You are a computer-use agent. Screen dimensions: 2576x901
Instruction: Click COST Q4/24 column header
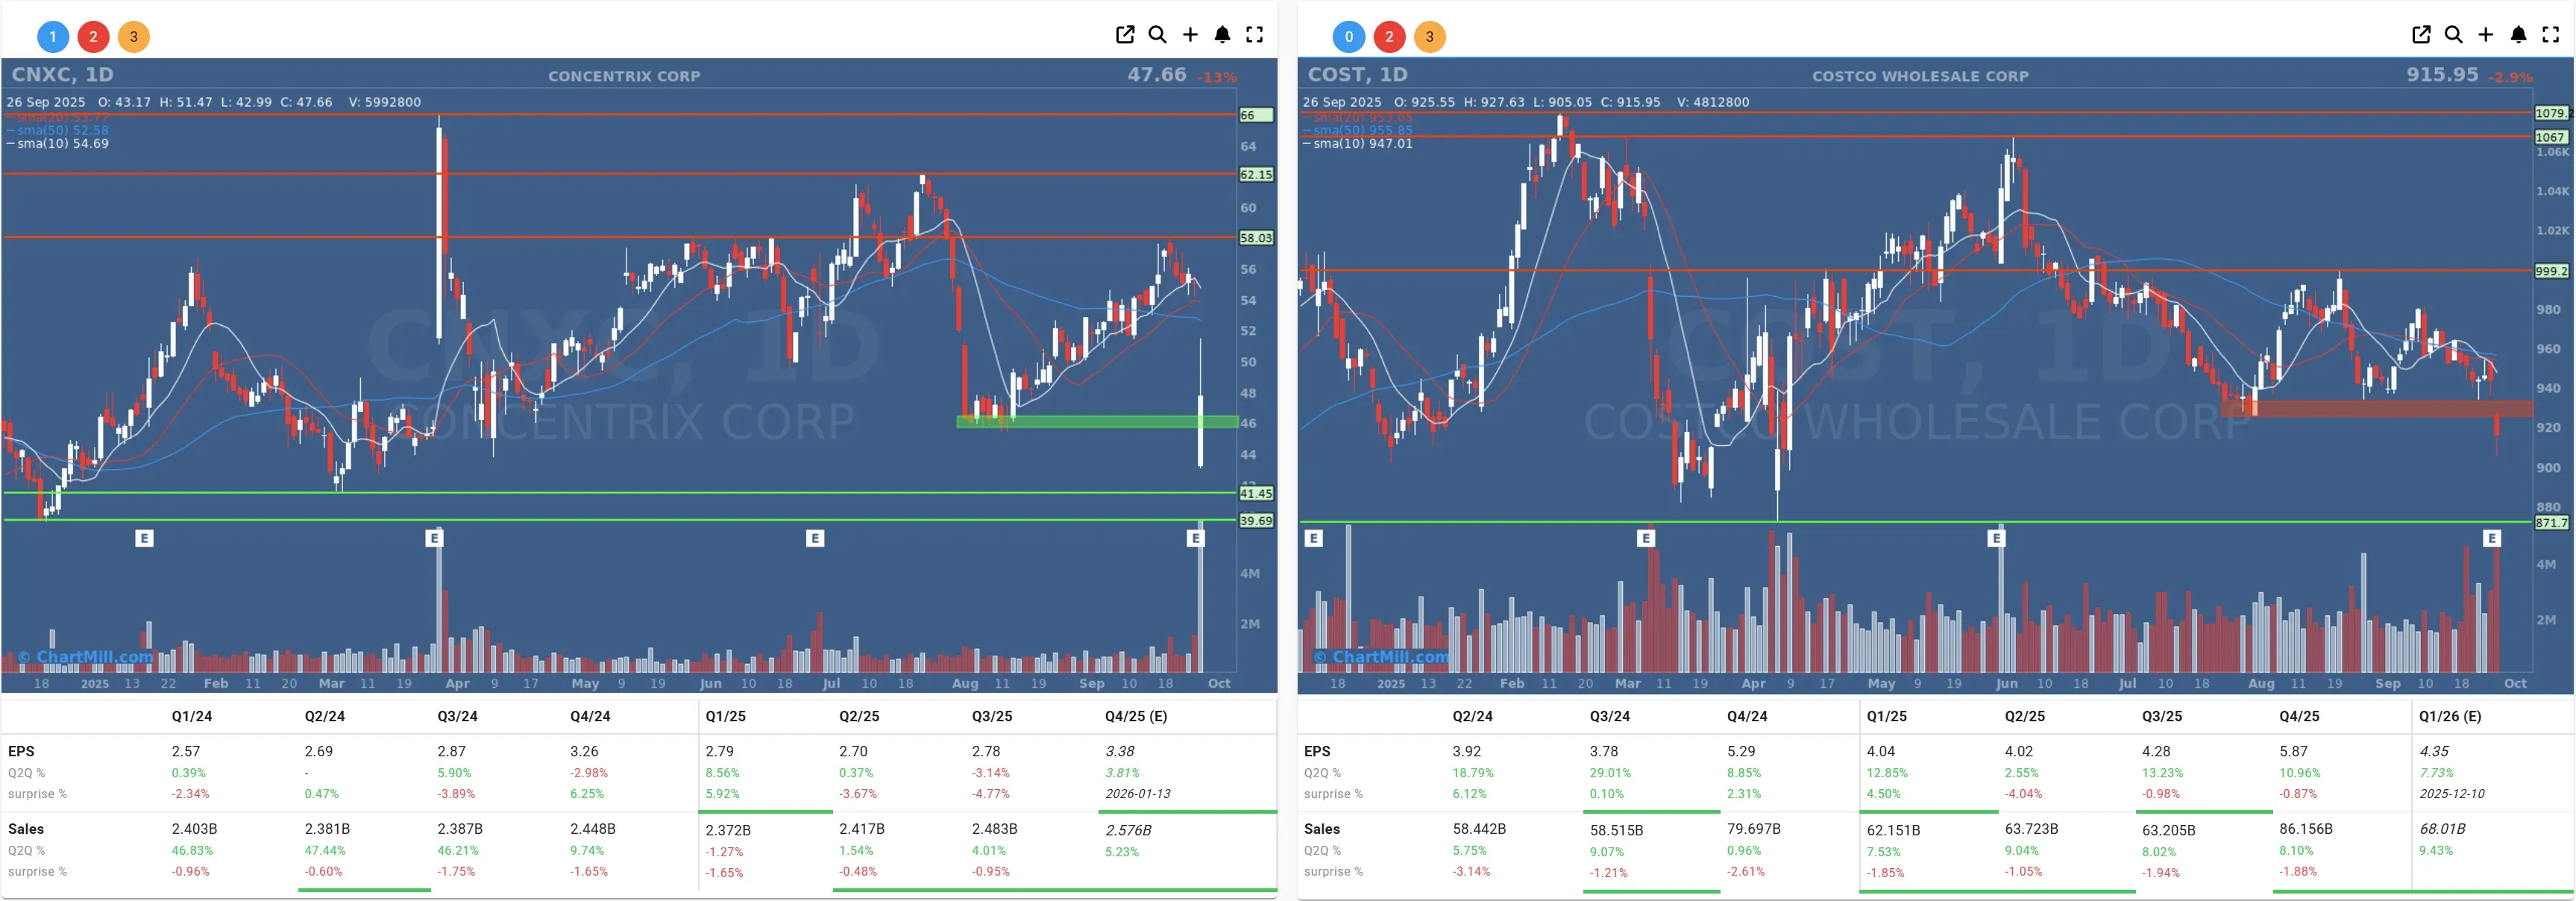[1747, 716]
